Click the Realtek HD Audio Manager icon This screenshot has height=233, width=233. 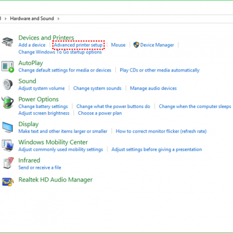click(8, 181)
